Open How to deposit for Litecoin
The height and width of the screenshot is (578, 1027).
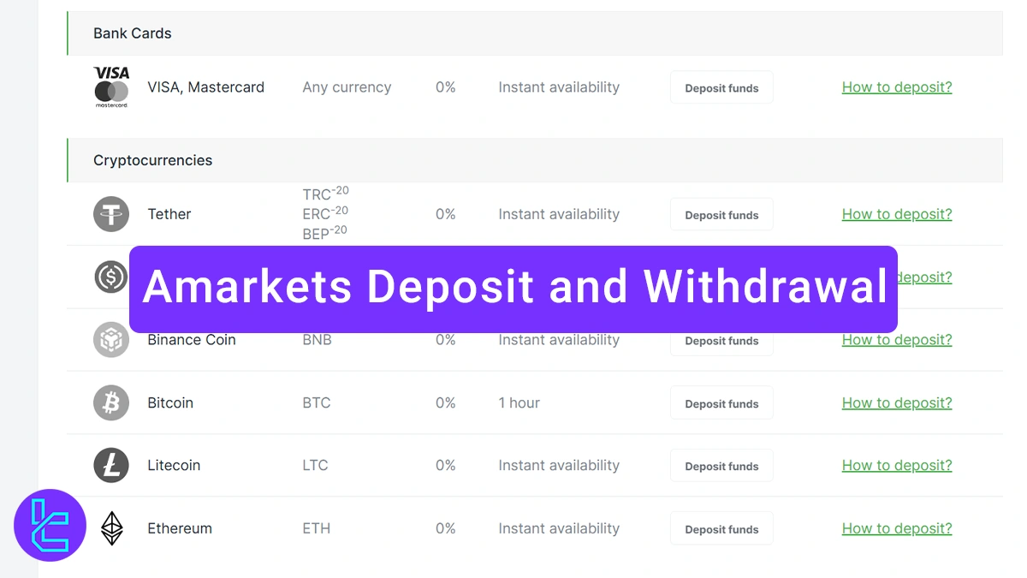897,465
